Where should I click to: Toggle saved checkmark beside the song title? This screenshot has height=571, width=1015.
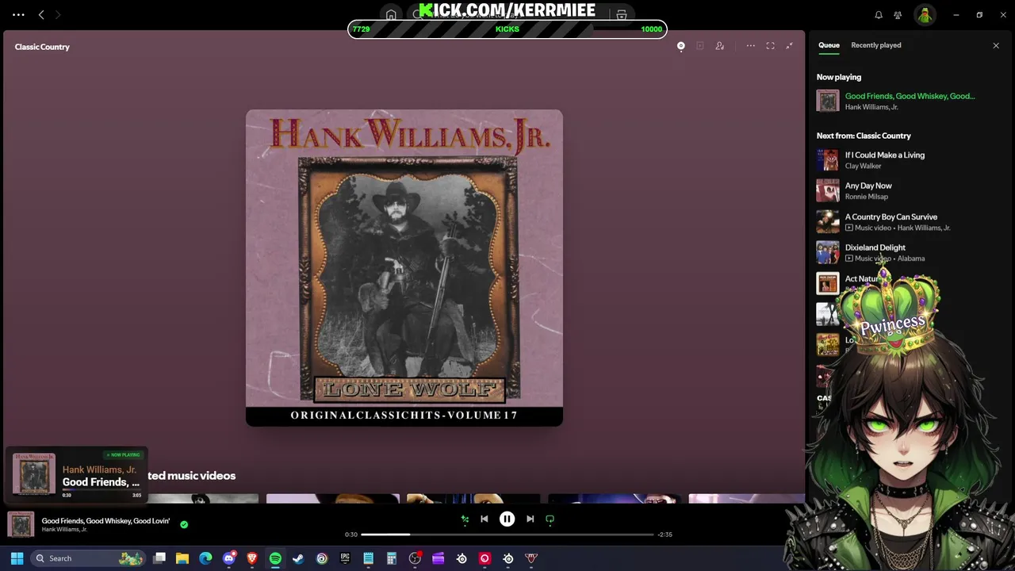tap(184, 524)
